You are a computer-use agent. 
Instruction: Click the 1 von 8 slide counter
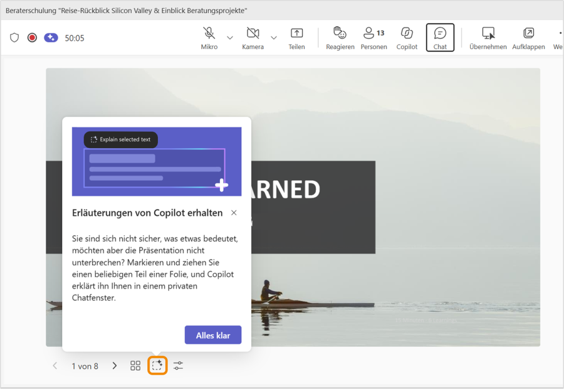coord(85,366)
